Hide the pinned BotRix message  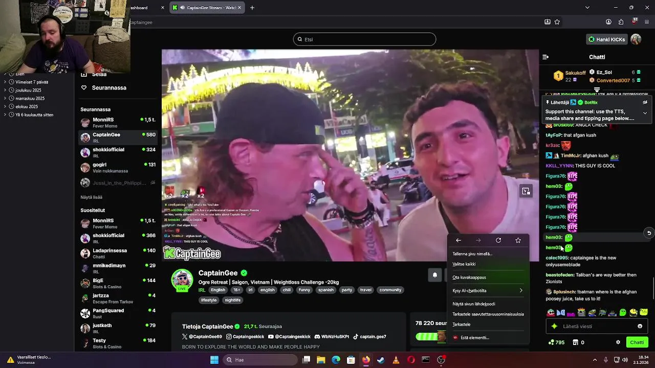coord(645,102)
